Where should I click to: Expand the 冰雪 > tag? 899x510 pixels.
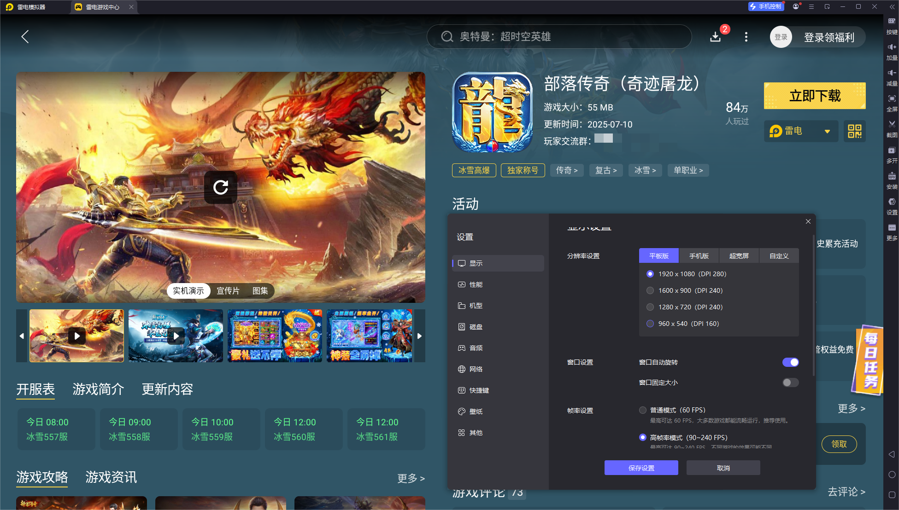point(645,170)
